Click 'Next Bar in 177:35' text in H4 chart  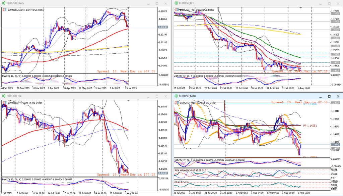pyautogui.click(x=138, y=175)
